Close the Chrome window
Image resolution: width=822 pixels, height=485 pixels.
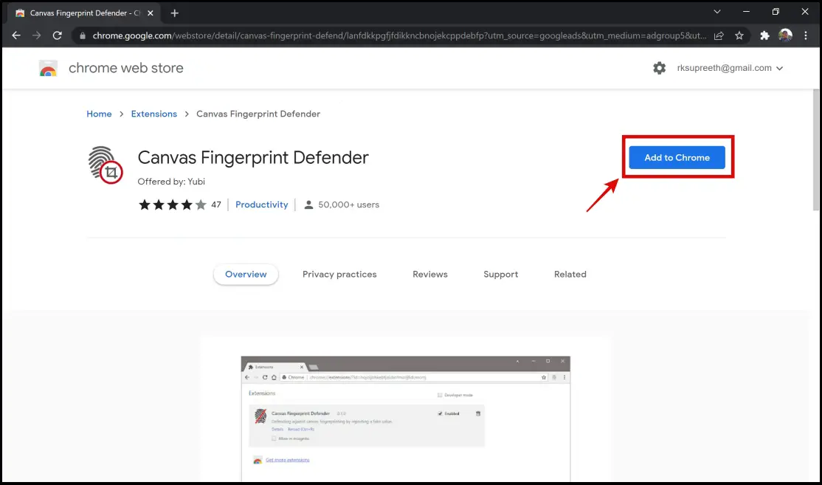[805, 12]
